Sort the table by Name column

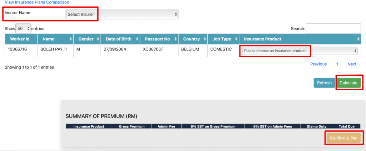click(56, 39)
